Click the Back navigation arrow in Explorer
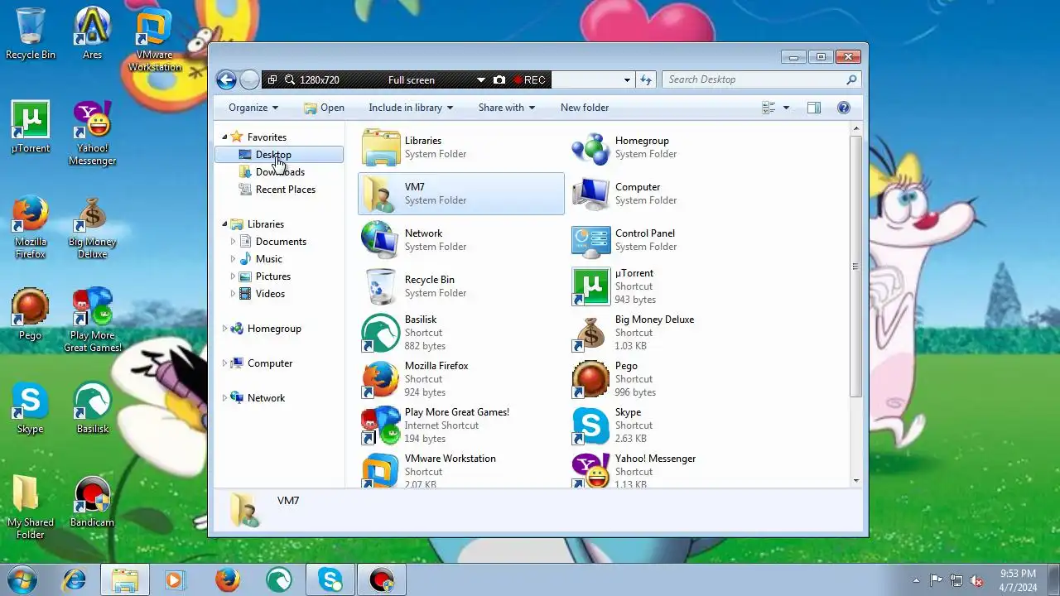1060x596 pixels. (x=226, y=79)
